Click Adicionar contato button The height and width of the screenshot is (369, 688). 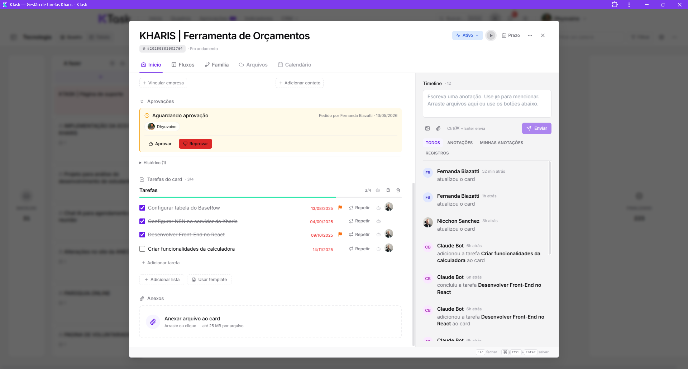(x=300, y=83)
